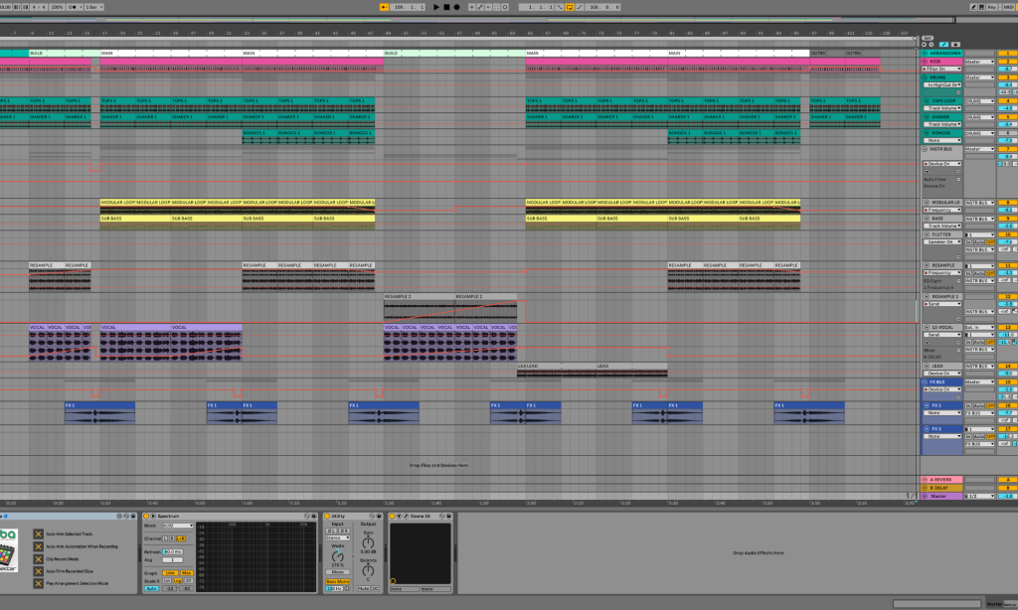Click the Bass Mono button in Utility
The height and width of the screenshot is (610, 1018).
pyautogui.click(x=338, y=580)
